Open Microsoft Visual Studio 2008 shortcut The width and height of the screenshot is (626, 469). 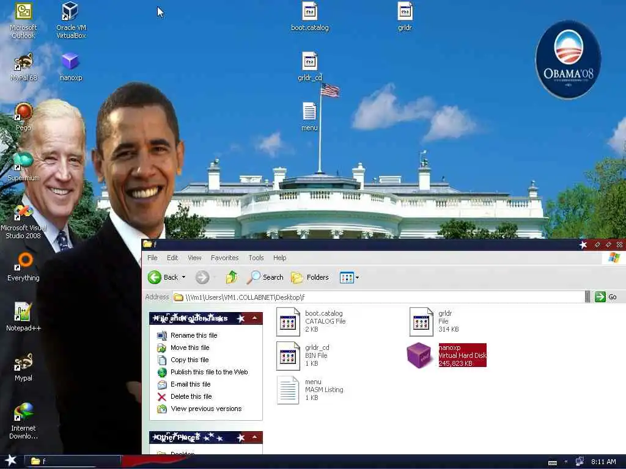click(23, 222)
